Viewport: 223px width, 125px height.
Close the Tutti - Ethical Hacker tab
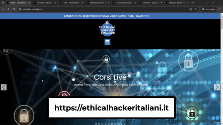click(82, 3)
